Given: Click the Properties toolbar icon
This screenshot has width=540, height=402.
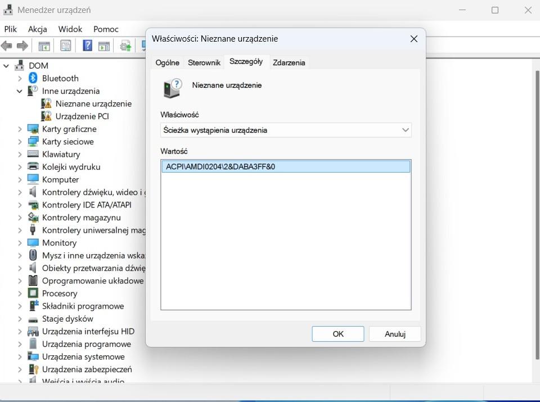Looking at the screenshot, I should [66, 46].
